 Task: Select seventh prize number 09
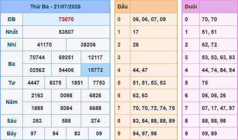tap(99, 133)
